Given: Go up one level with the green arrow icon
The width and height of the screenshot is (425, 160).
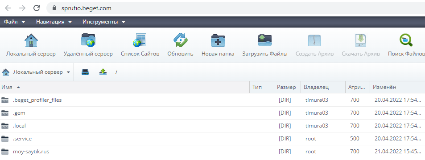Looking at the screenshot, I should pyautogui.click(x=103, y=72).
